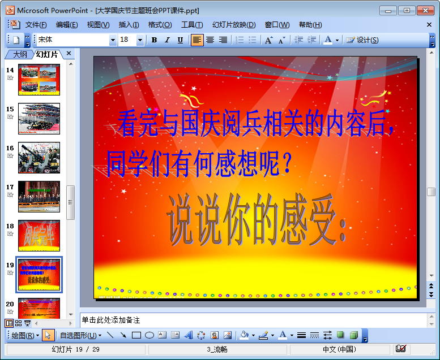The image size is (440, 360).
Task: Select the object selection arrow tool
Action: (48, 335)
